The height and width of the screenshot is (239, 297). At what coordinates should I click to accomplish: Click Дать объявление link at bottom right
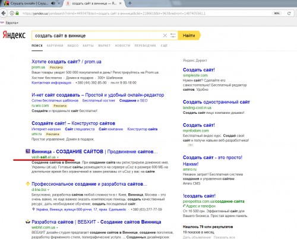pyautogui.click(x=197, y=237)
